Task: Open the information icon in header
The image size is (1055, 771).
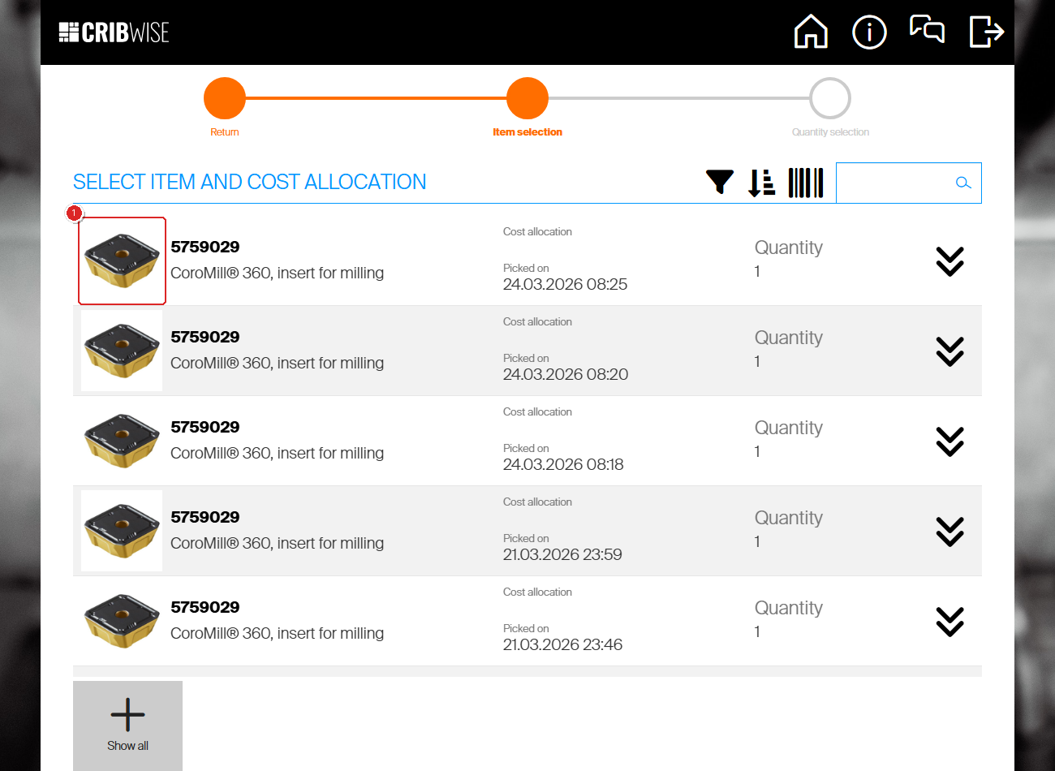Action: [x=869, y=32]
